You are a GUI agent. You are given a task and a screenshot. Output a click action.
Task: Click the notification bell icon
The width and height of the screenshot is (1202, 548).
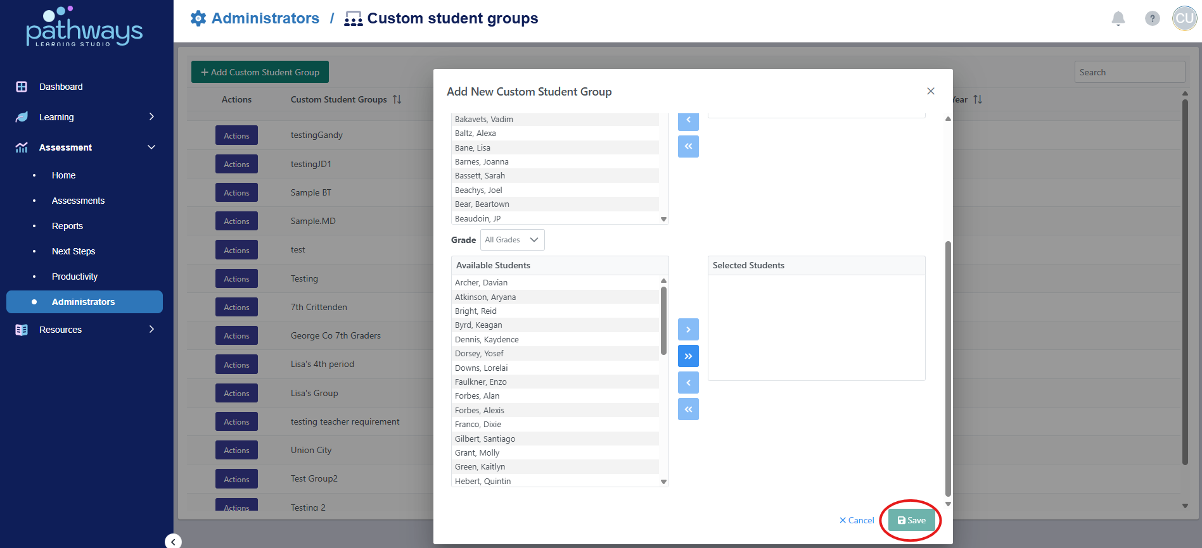point(1118,18)
